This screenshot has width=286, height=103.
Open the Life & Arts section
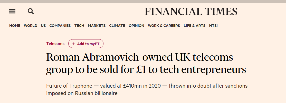pos(194,26)
